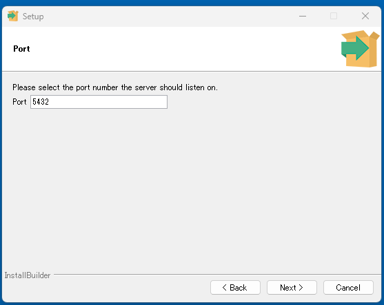
Task: Click the greyed-out maximize window icon
Action: pos(334,16)
